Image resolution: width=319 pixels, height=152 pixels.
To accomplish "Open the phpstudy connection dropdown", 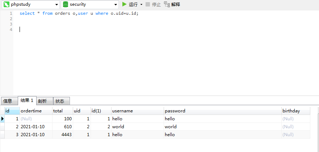I will 56,5.
